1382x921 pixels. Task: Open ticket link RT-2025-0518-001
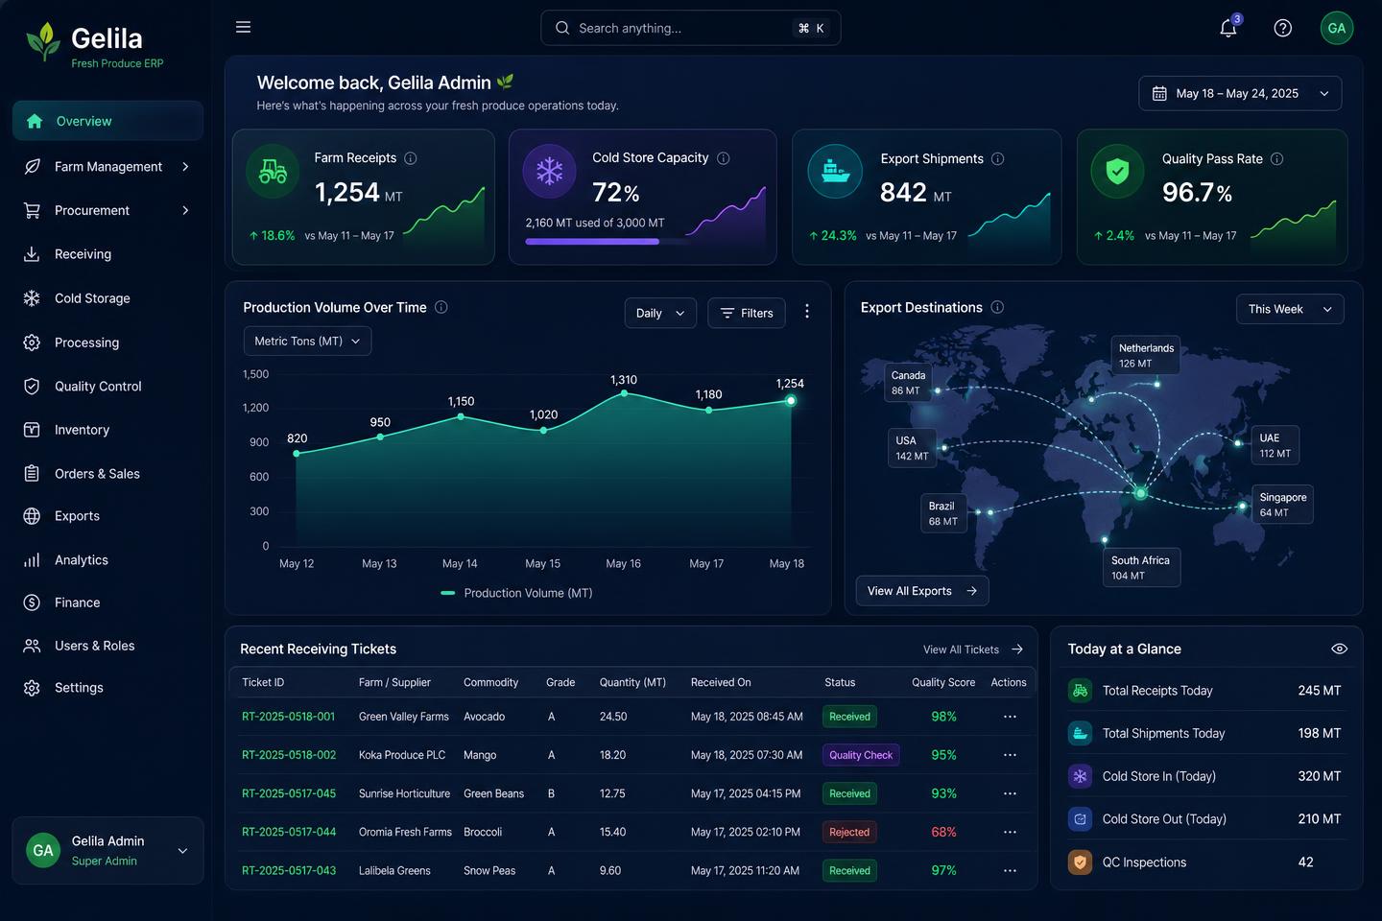point(288,717)
